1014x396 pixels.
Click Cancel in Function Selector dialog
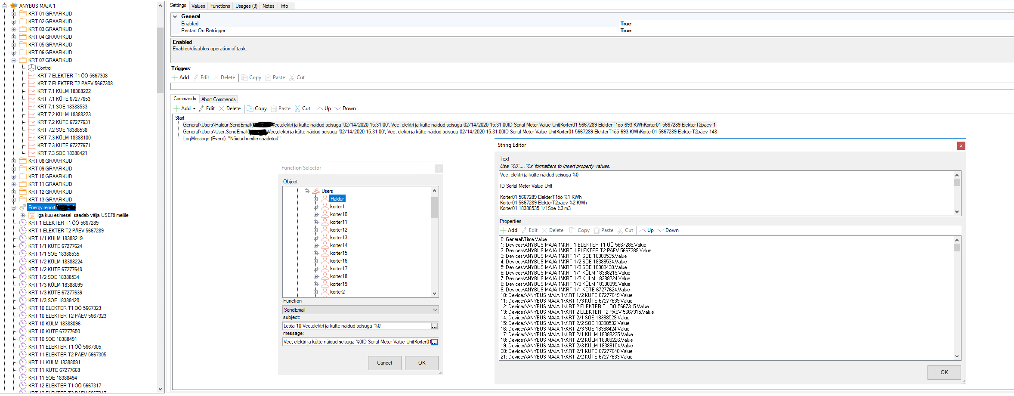click(384, 363)
